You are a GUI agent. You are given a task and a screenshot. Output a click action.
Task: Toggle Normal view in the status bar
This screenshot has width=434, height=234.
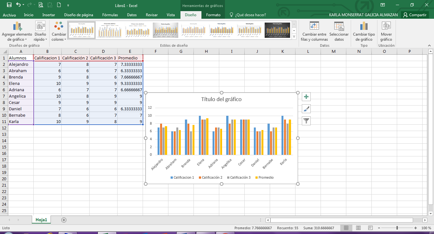(346, 228)
